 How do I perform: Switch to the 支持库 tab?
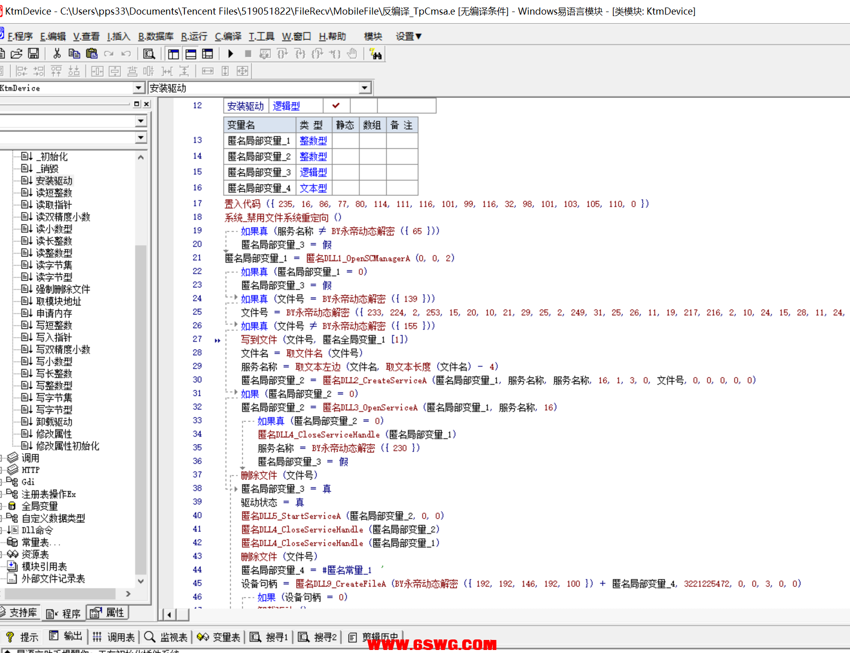pyautogui.click(x=19, y=612)
